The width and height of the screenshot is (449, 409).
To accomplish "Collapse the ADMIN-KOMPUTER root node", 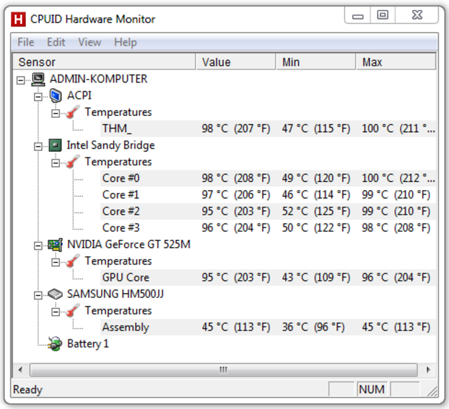I will (x=20, y=80).
